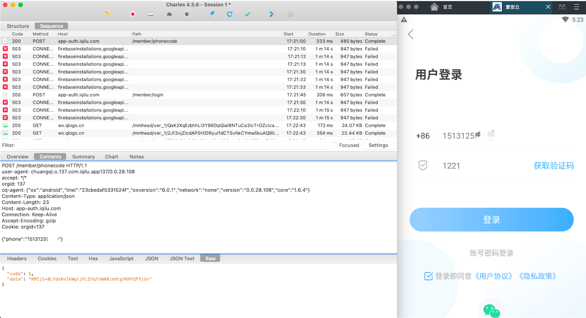This screenshot has height=318, width=586.
Task: Select the POST /member/phonecode request row
Action: tap(198, 41)
